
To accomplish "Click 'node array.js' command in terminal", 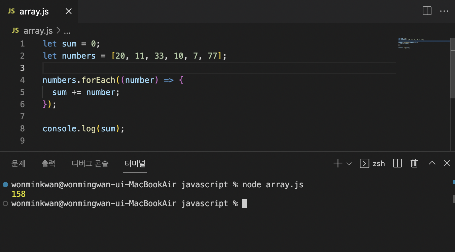I will (273, 185).
